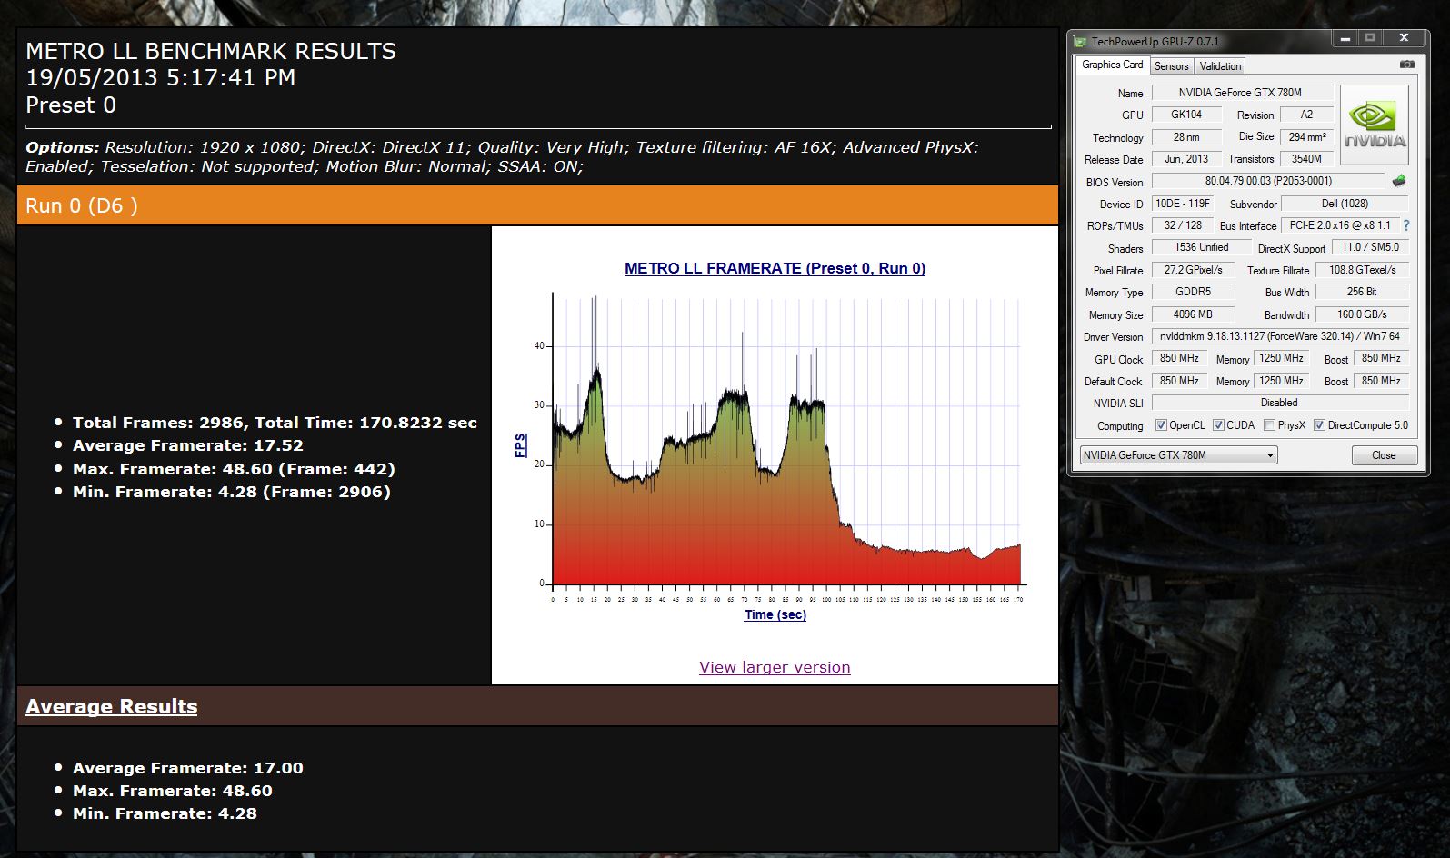Click the Max. Framerate: 48.60 (Frame: 442) line

point(234,469)
